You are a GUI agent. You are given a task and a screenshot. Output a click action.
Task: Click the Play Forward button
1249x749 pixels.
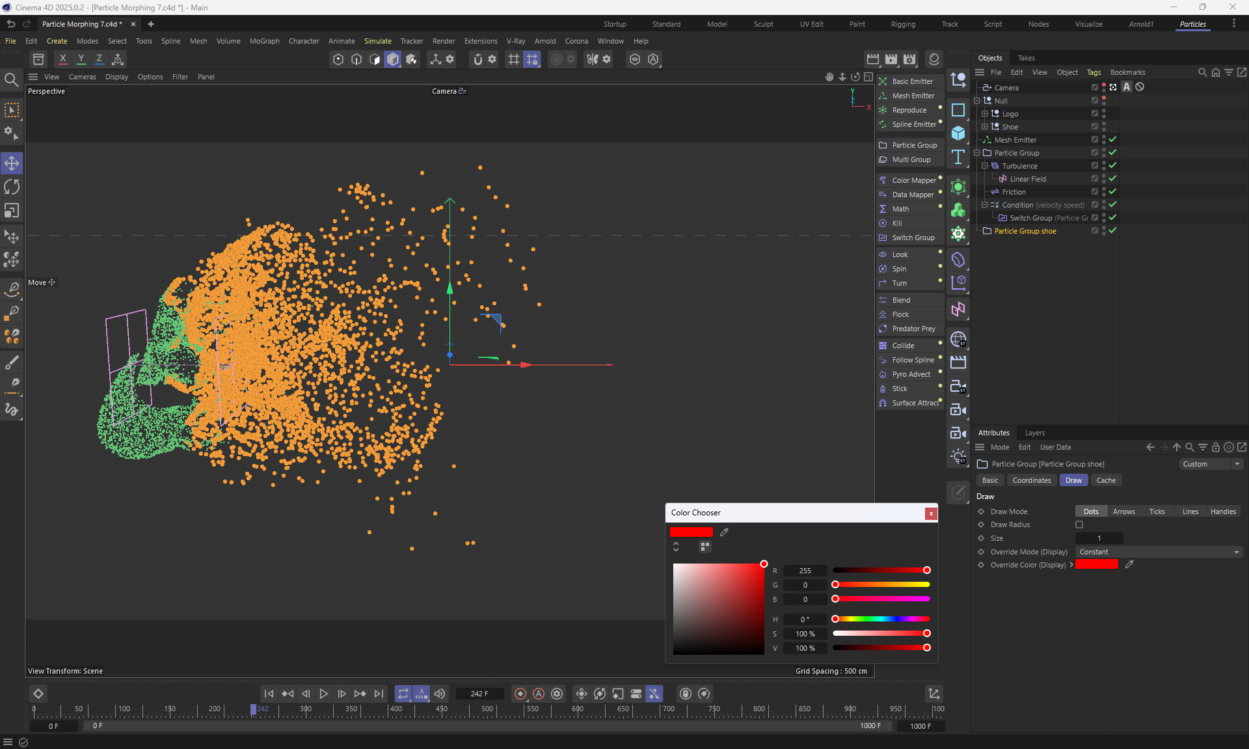coord(323,694)
